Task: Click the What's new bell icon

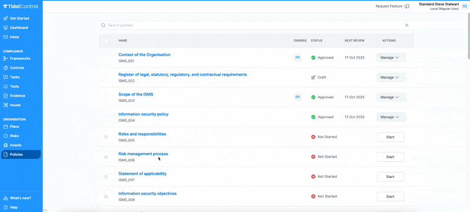Action: pyautogui.click(x=5, y=198)
